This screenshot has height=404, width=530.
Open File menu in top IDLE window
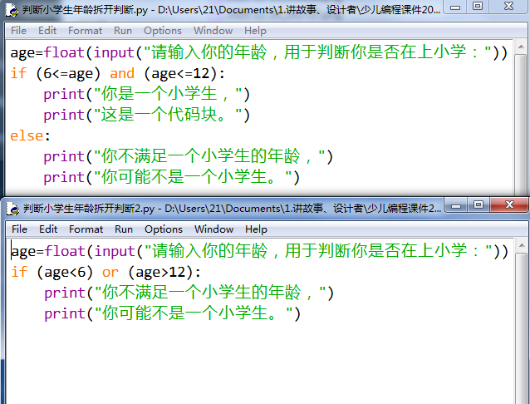(18, 31)
